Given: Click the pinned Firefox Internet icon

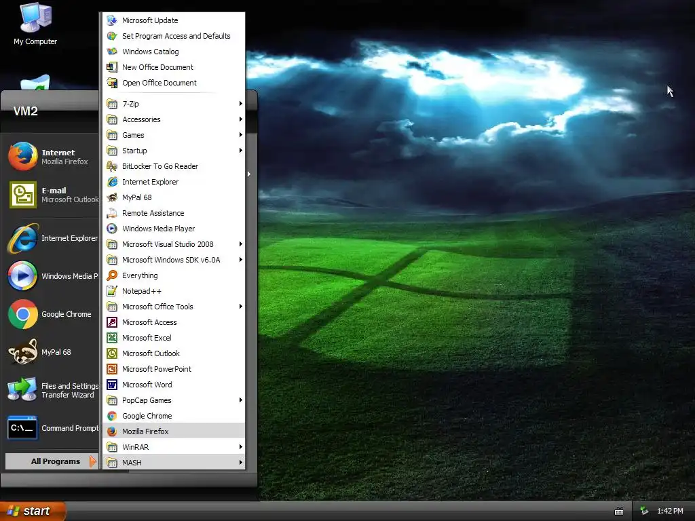Looking at the screenshot, I should coord(22,157).
